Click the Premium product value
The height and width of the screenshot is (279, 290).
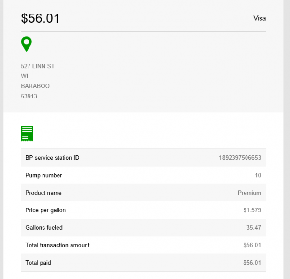point(249,193)
